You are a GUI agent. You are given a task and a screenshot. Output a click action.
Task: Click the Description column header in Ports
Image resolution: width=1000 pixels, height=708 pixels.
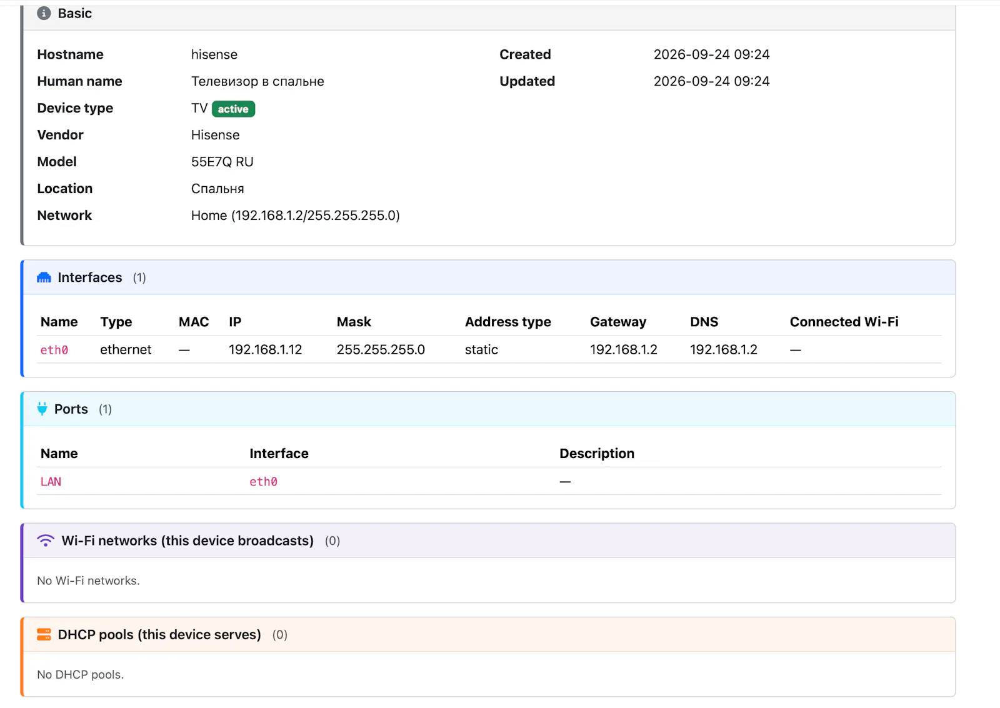pos(597,454)
